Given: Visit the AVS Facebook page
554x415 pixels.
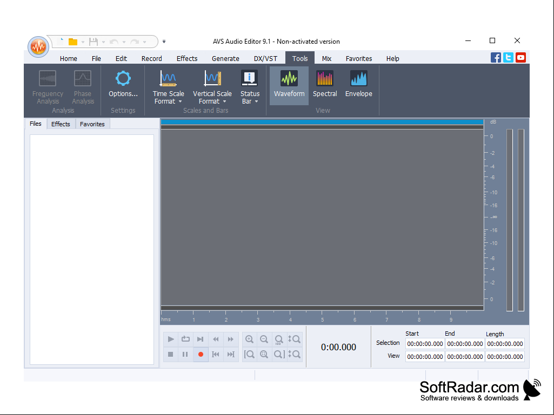Looking at the screenshot, I should 496,58.
